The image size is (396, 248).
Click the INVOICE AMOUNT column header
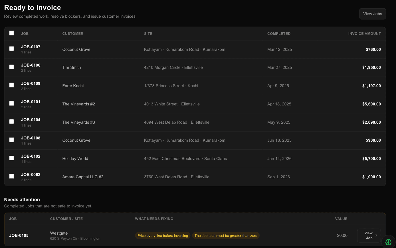pyautogui.click(x=364, y=34)
